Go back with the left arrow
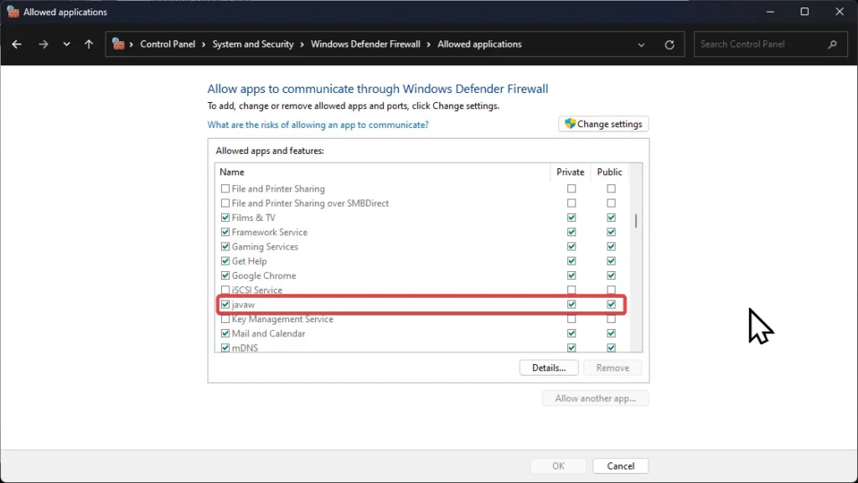 (x=17, y=44)
